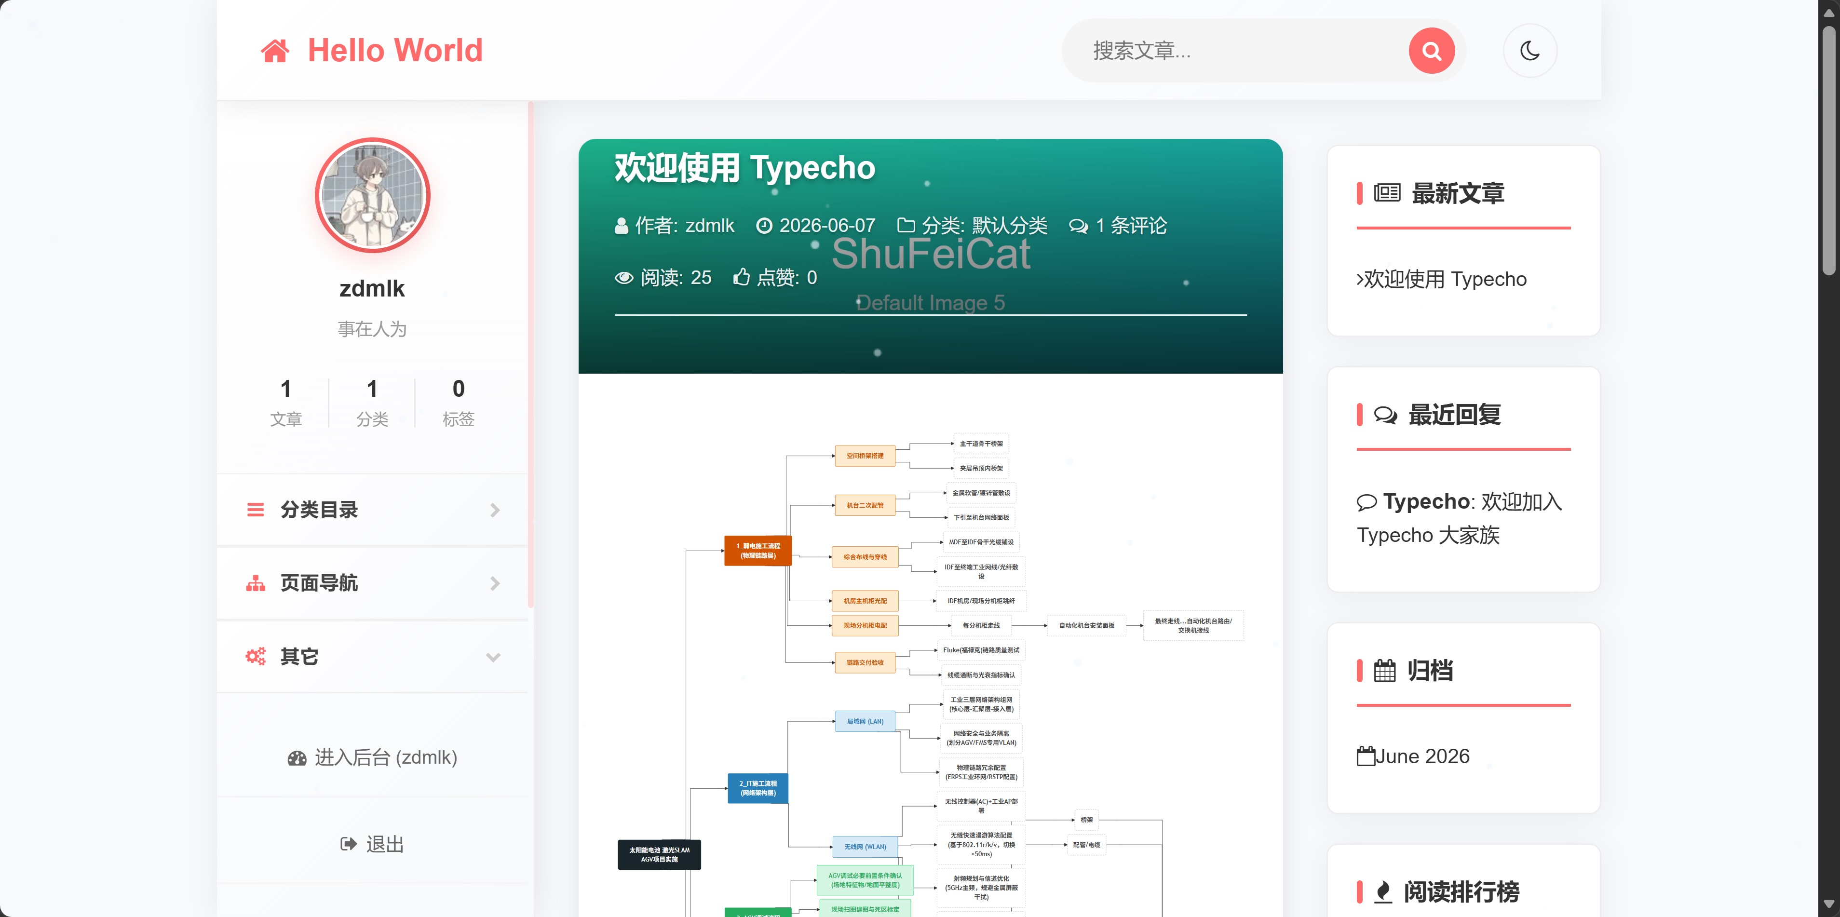Click the 阅读: 25 view count

coord(676,277)
